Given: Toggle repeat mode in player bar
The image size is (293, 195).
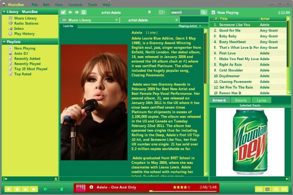Looking at the screenshot, I should click(275, 189).
